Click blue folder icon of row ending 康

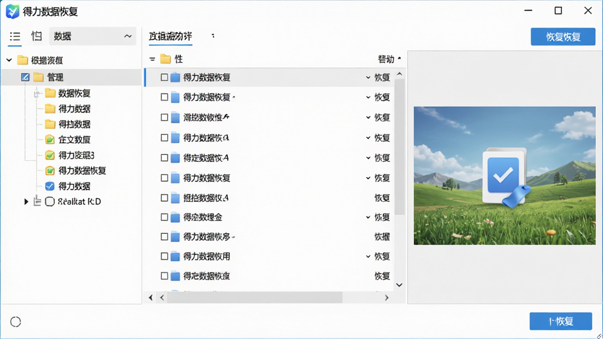[175, 276]
